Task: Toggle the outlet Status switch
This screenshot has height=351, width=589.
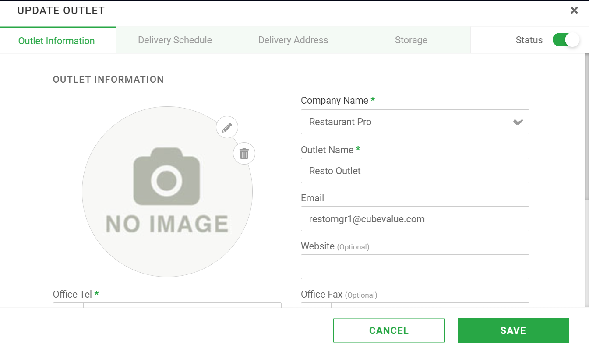Action: (565, 40)
